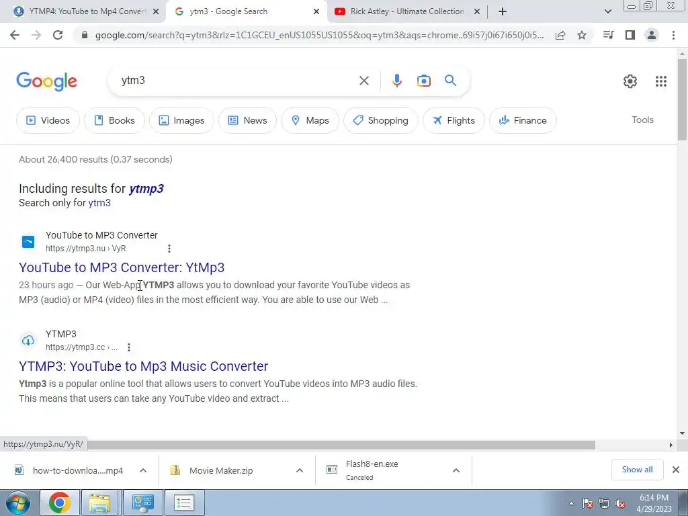Share this page via address bar icon
This screenshot has height=516, width=688.
click(560, 35)
